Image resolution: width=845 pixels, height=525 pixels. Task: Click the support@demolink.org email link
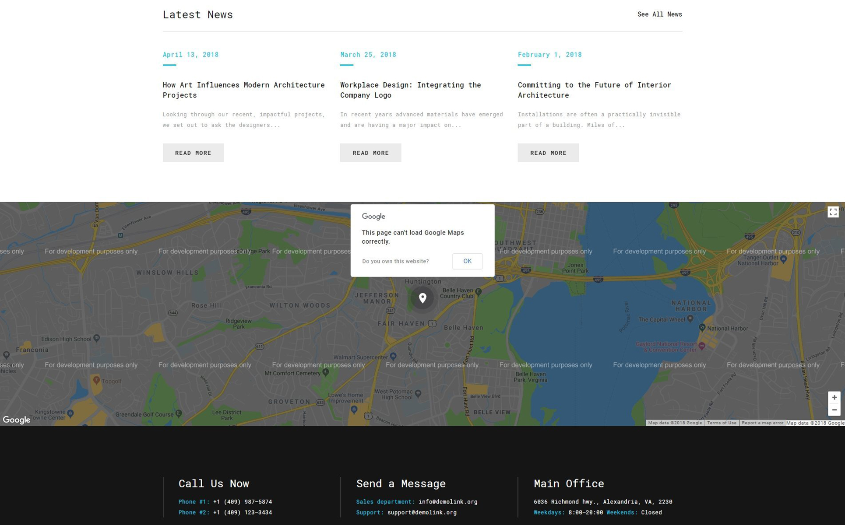click(x=422, y=512)
